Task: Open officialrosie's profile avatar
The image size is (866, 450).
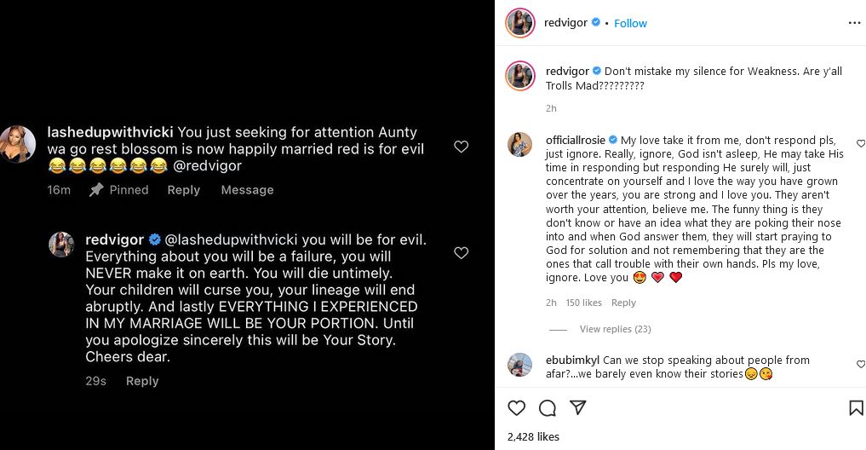Action: (520, 145)
